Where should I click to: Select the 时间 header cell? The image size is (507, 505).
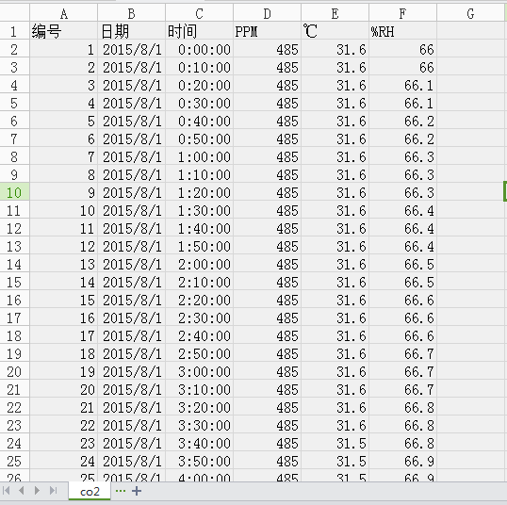[199, 31]
